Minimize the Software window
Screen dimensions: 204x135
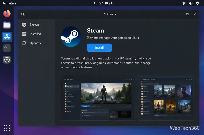tap(179, 14)
